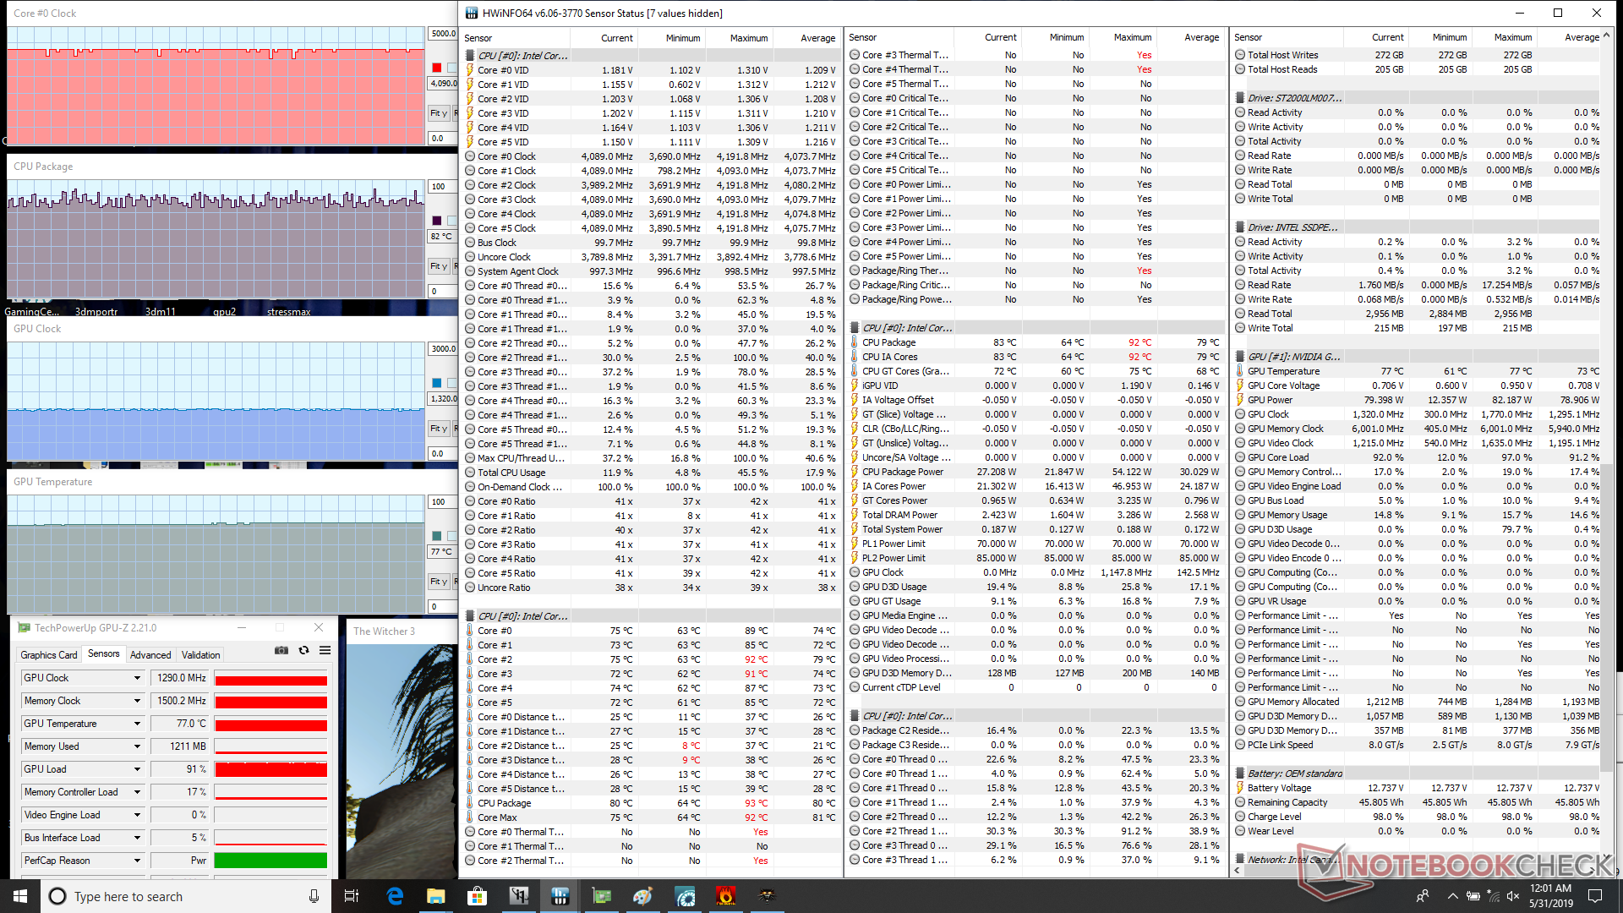Viewport: 1623px width, 913px height.
Task: Collapse the NVIDIA GPU sensor group header
Action: click(1293, 357)
